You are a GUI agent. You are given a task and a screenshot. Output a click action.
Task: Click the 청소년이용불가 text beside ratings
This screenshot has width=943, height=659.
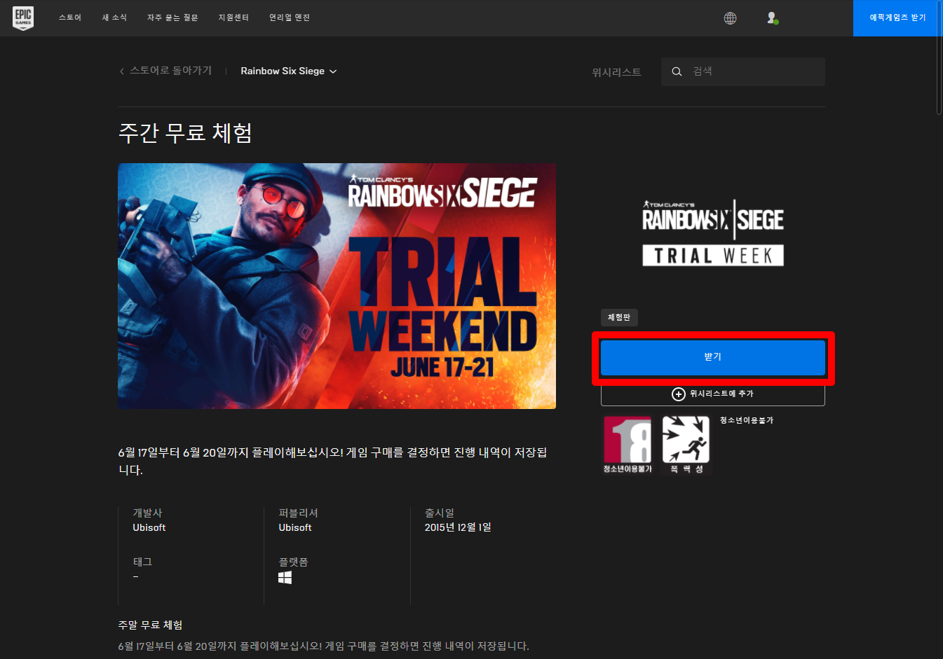tap(747, 420)
